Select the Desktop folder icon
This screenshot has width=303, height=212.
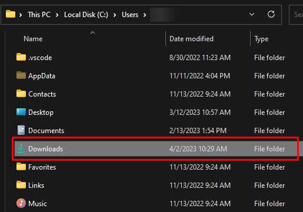pyautogui.click(x=21, y=112)
